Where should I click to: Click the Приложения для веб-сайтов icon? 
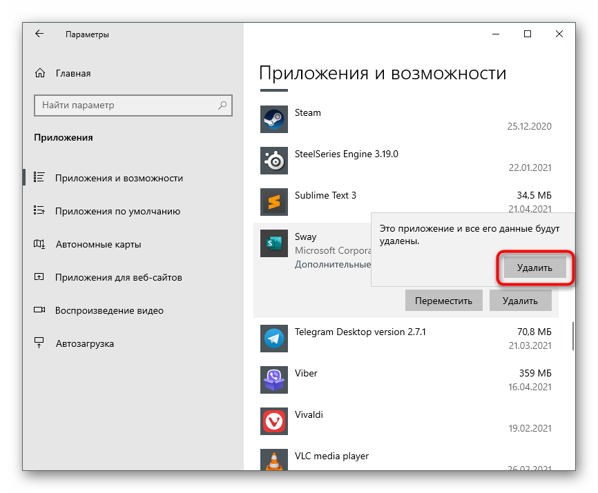[x=39, y=276]
